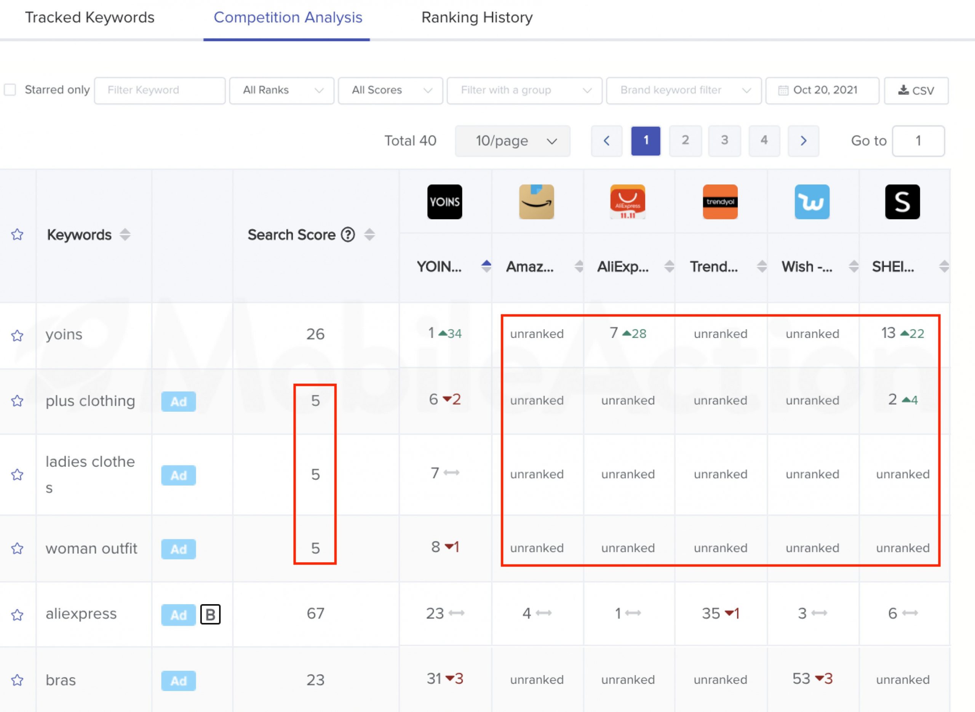The image size is (975, 712).
Task: Open the Trendyol app icon
Action: tap(720, 202)
